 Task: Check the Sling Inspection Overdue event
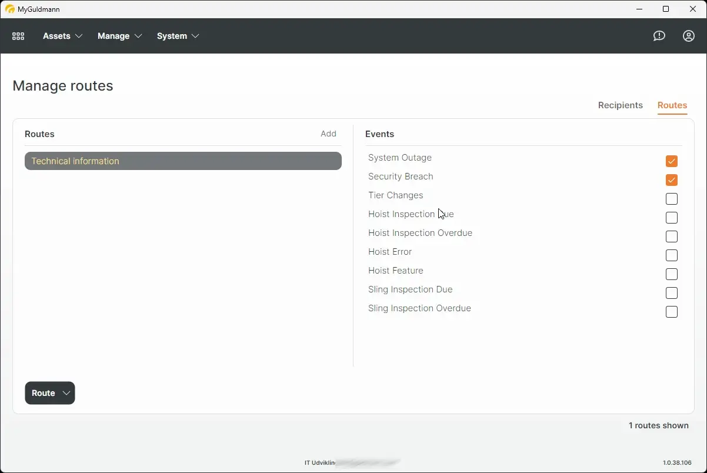(x=671, y=312)
